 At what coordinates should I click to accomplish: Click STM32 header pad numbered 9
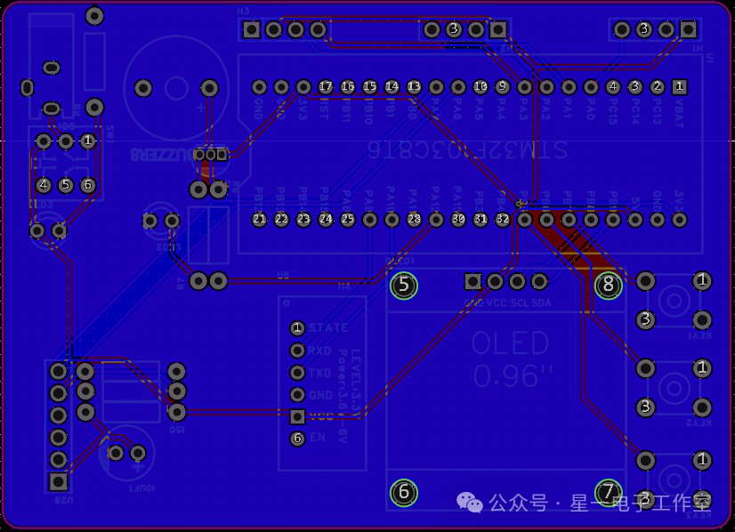point(502,86)
